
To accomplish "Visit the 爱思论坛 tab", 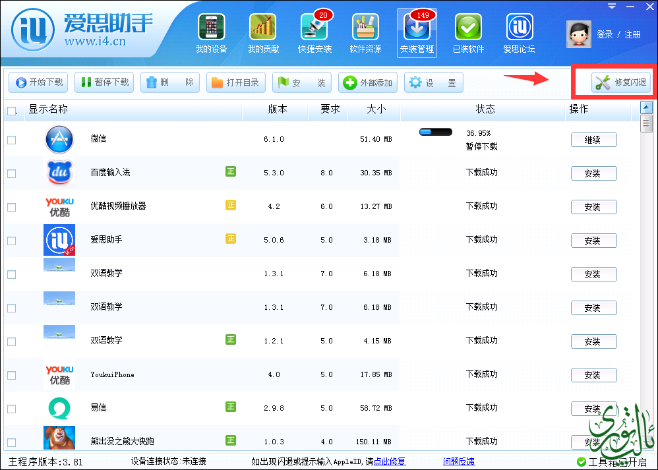I will coord(519,34).
